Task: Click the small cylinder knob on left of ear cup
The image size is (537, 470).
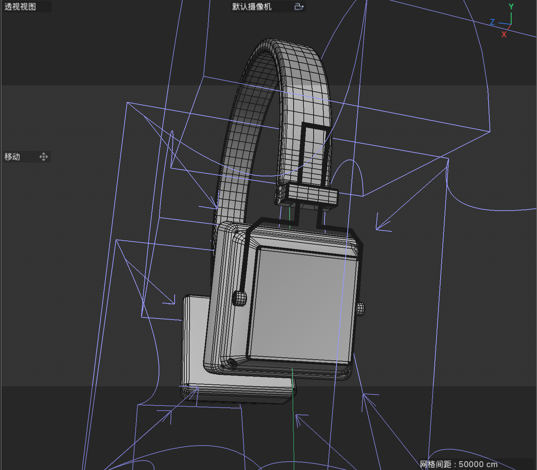Action: (x=239, y=298)
